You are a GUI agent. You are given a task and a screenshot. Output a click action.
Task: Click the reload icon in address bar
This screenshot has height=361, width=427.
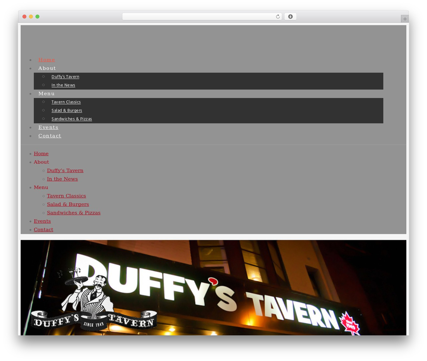[x=278, y=17]
